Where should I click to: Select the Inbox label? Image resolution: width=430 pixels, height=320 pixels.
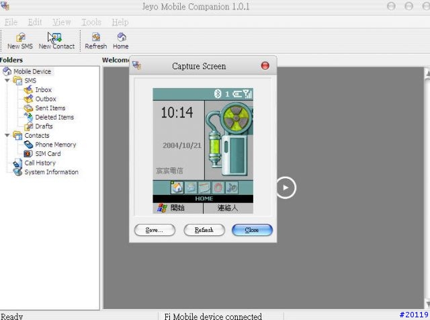pos(43,89)
